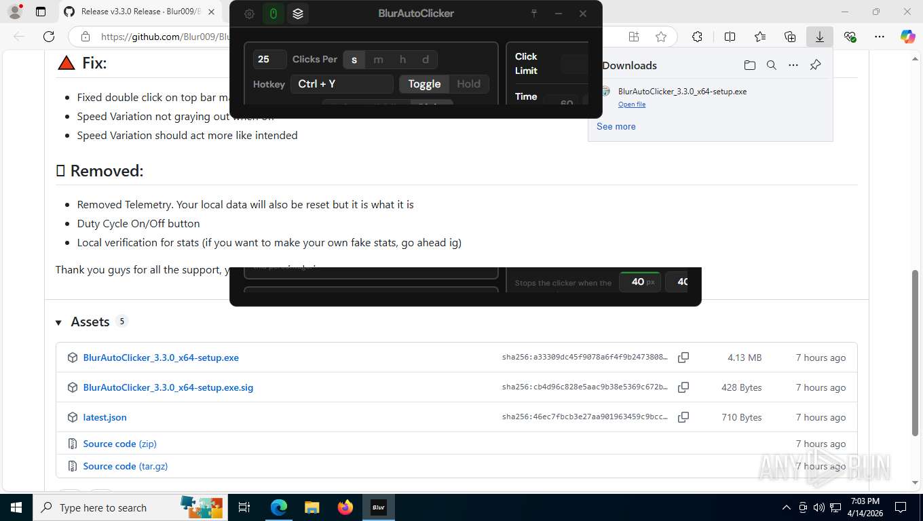923x521 pixels.
Task: Click the green mouse icon in BlurAutoClicker
Action: (x=274, y=14)
